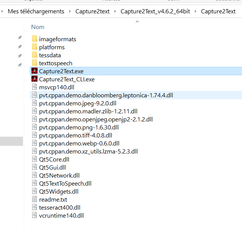Image resolution: width=242 pixels, height=231 pixels.
Task: Go to Mes téléchargements breadcrumb
Action: (x=36, y=11)
